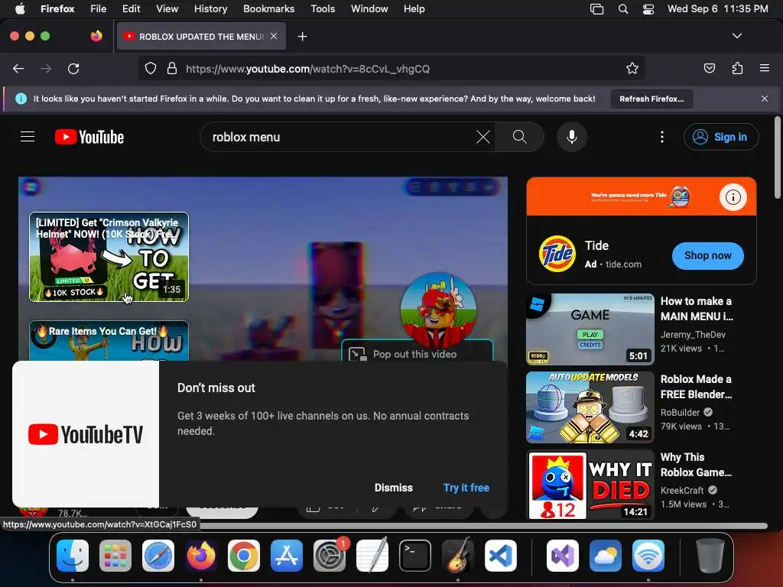Click the page vertical scrollbar
Image resolution: width=783 pixels, height=587 pixels.
coord(778,157)
